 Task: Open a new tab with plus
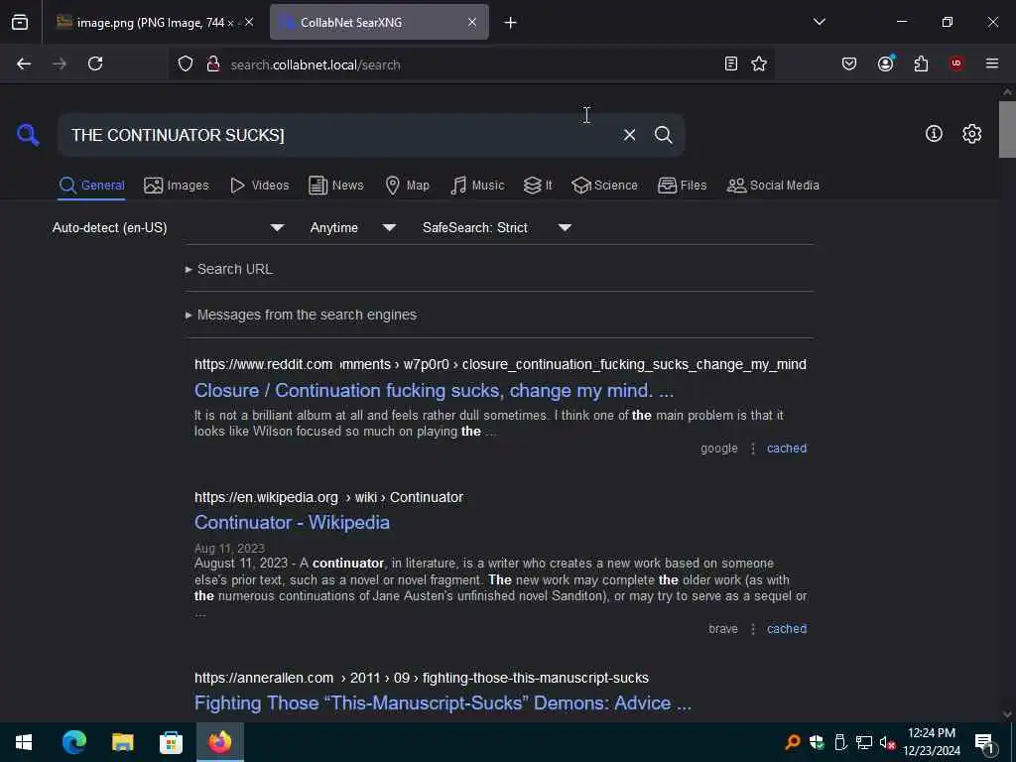[x=510, y=23]
